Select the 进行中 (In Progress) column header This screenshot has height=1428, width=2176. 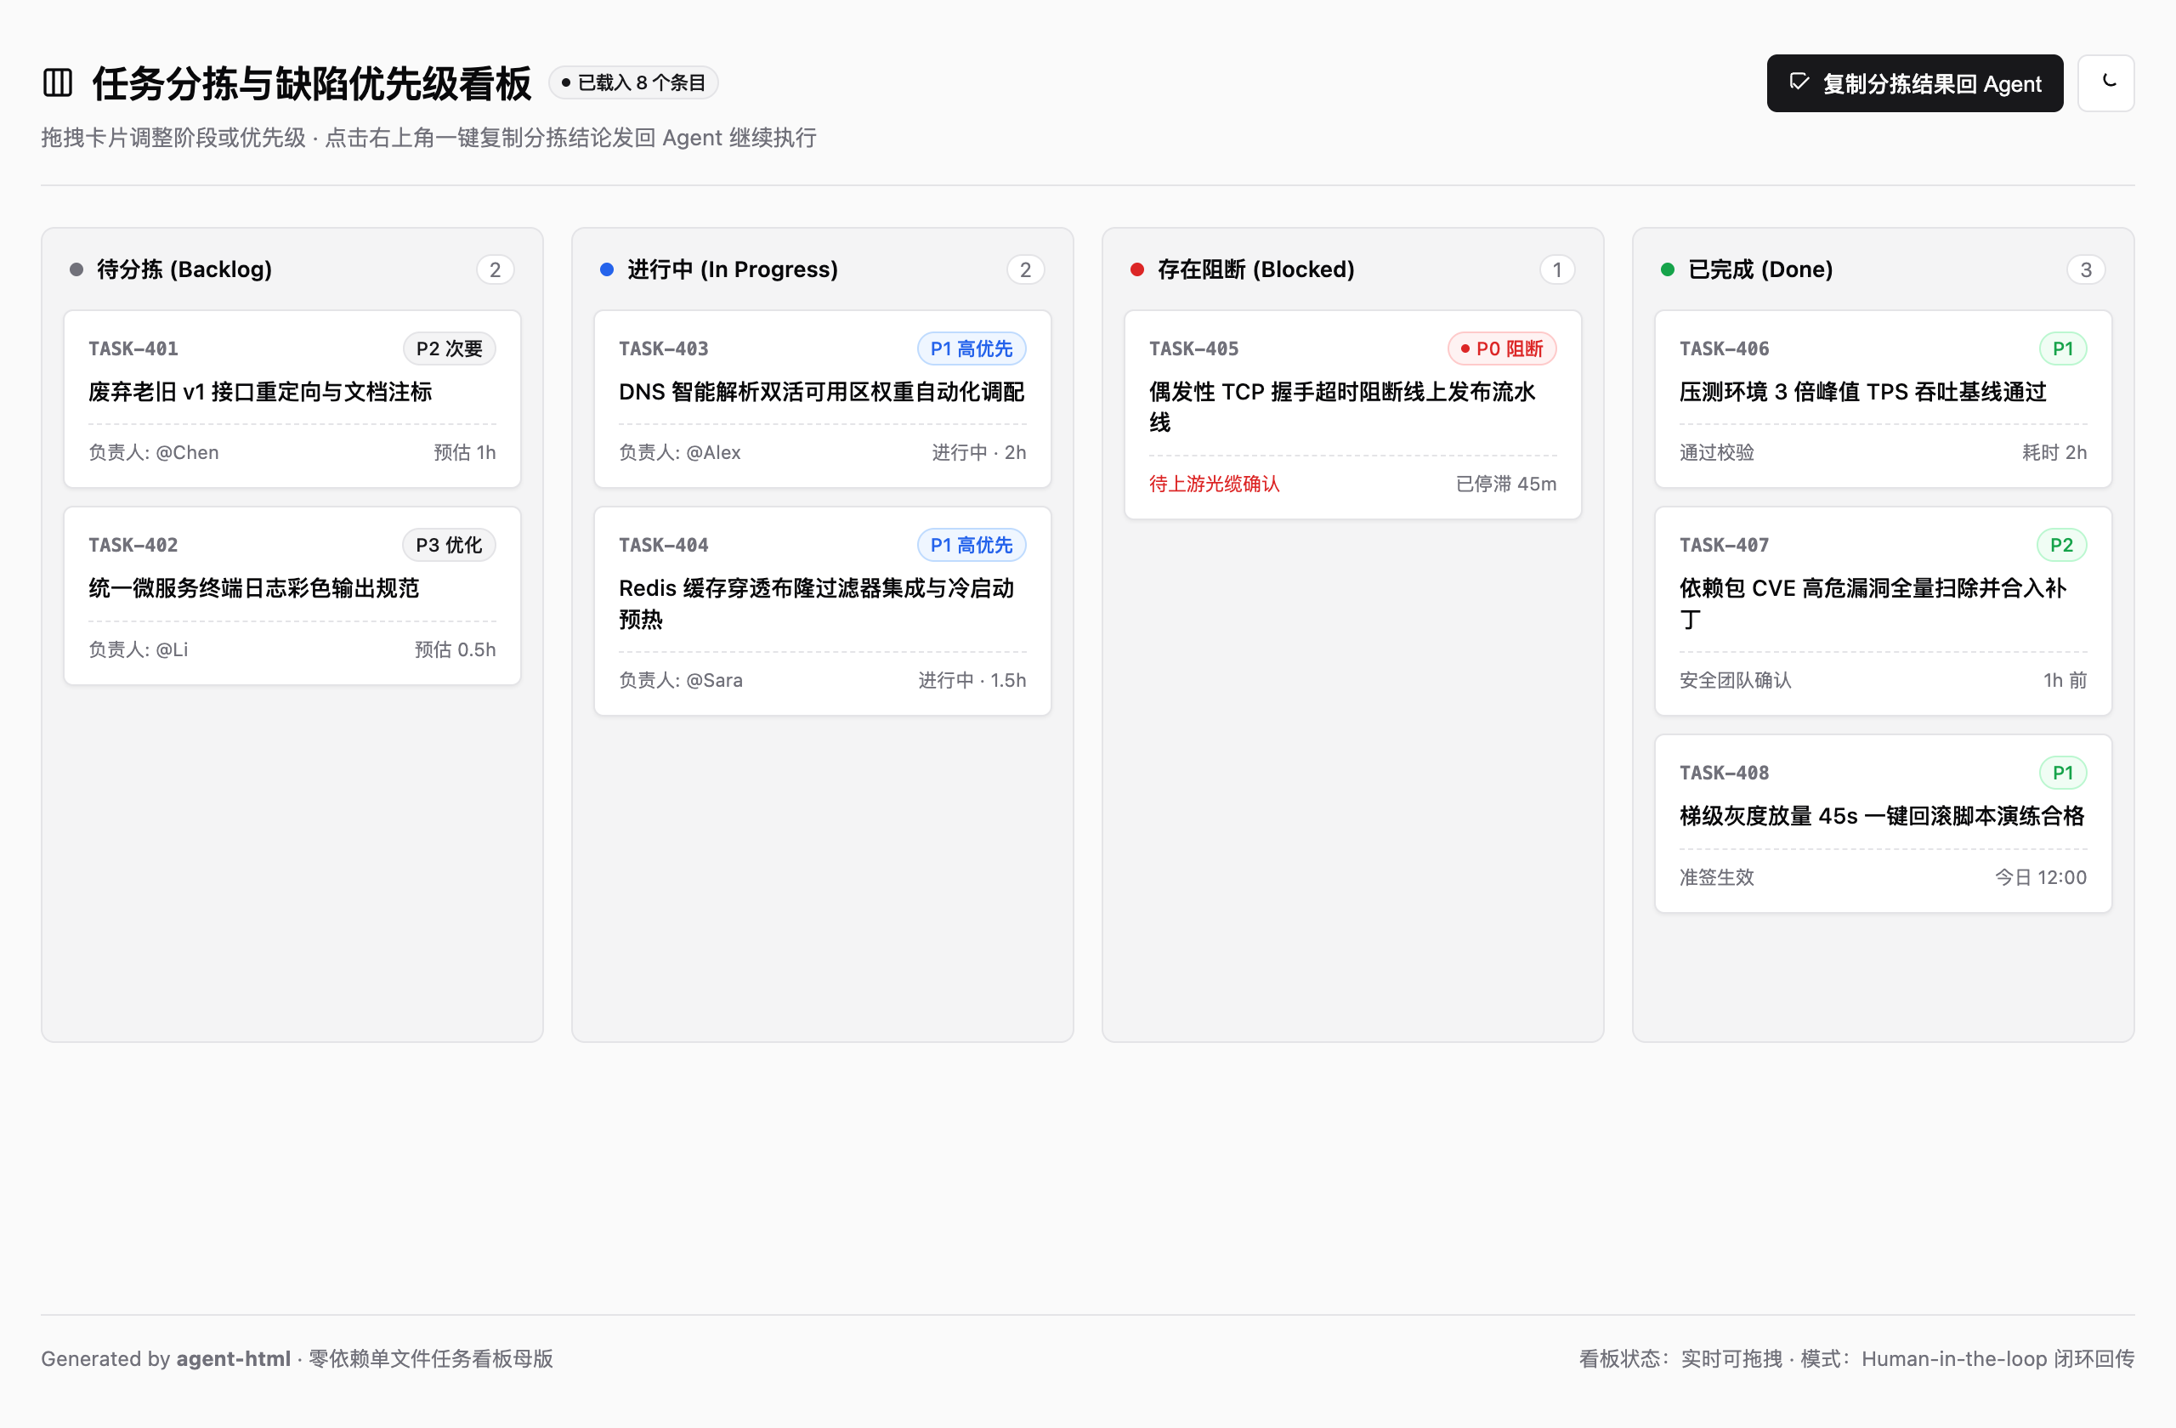733,269
